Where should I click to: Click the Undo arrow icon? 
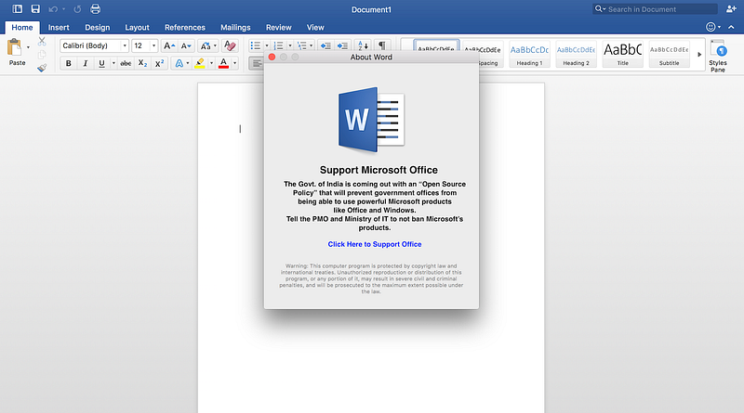(53, 9)
